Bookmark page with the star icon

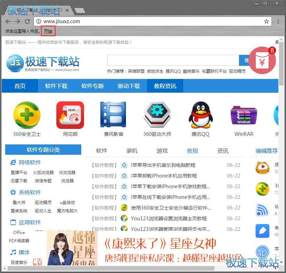267,21
